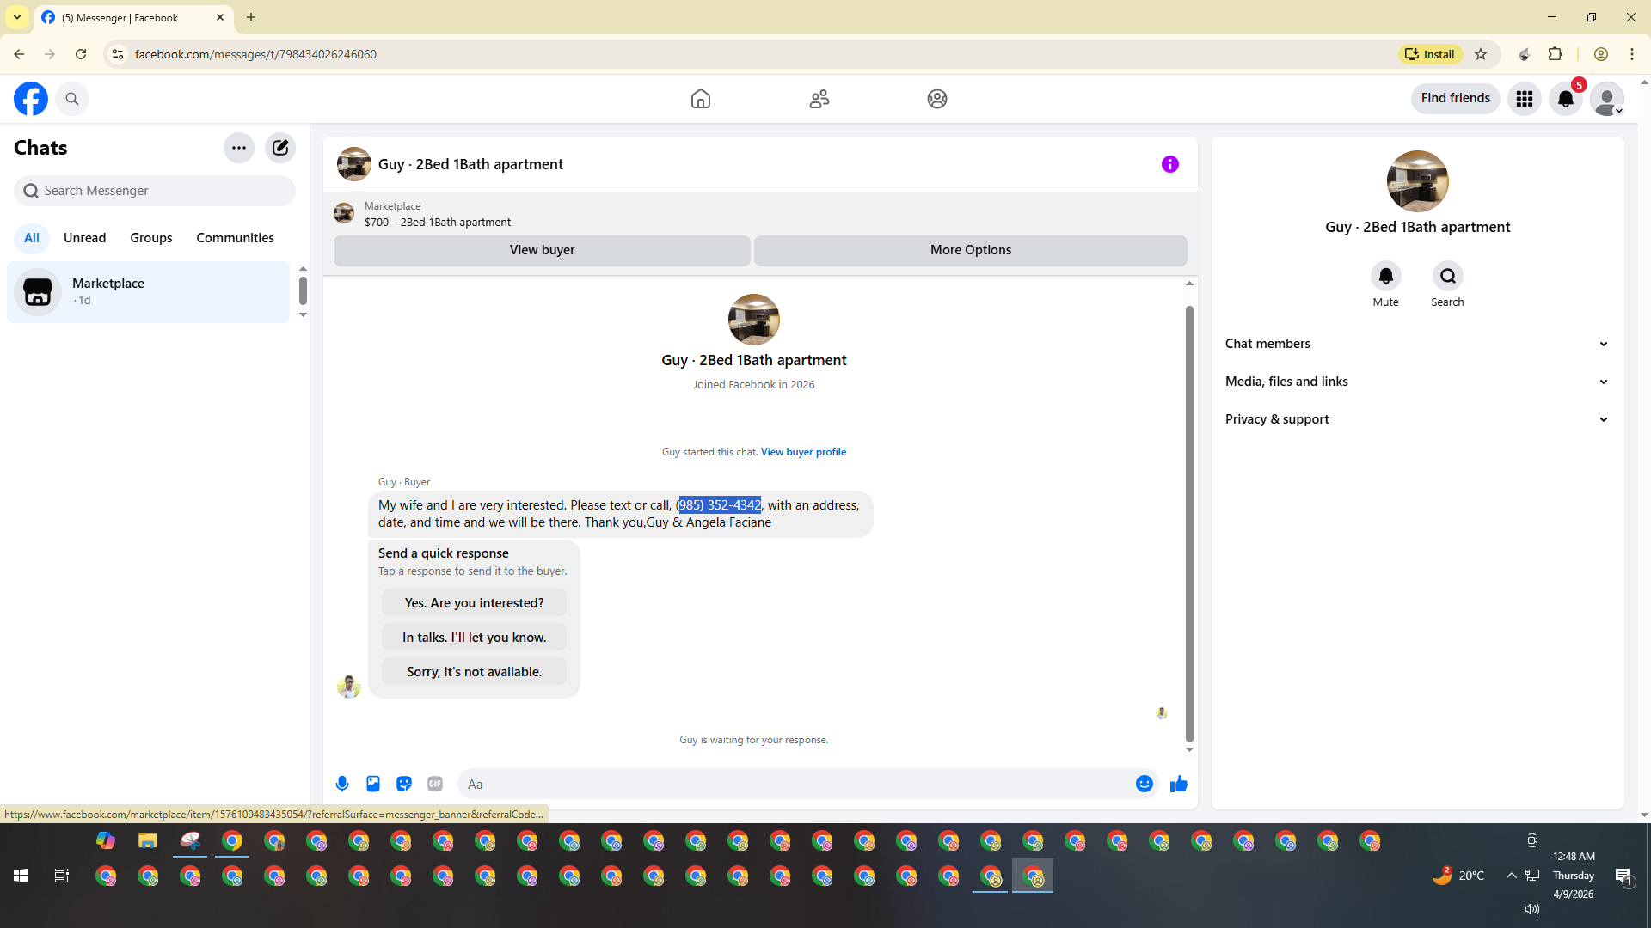Mute this conversation
This screenshot has height=928, width=1651.
click(1385, 277)
